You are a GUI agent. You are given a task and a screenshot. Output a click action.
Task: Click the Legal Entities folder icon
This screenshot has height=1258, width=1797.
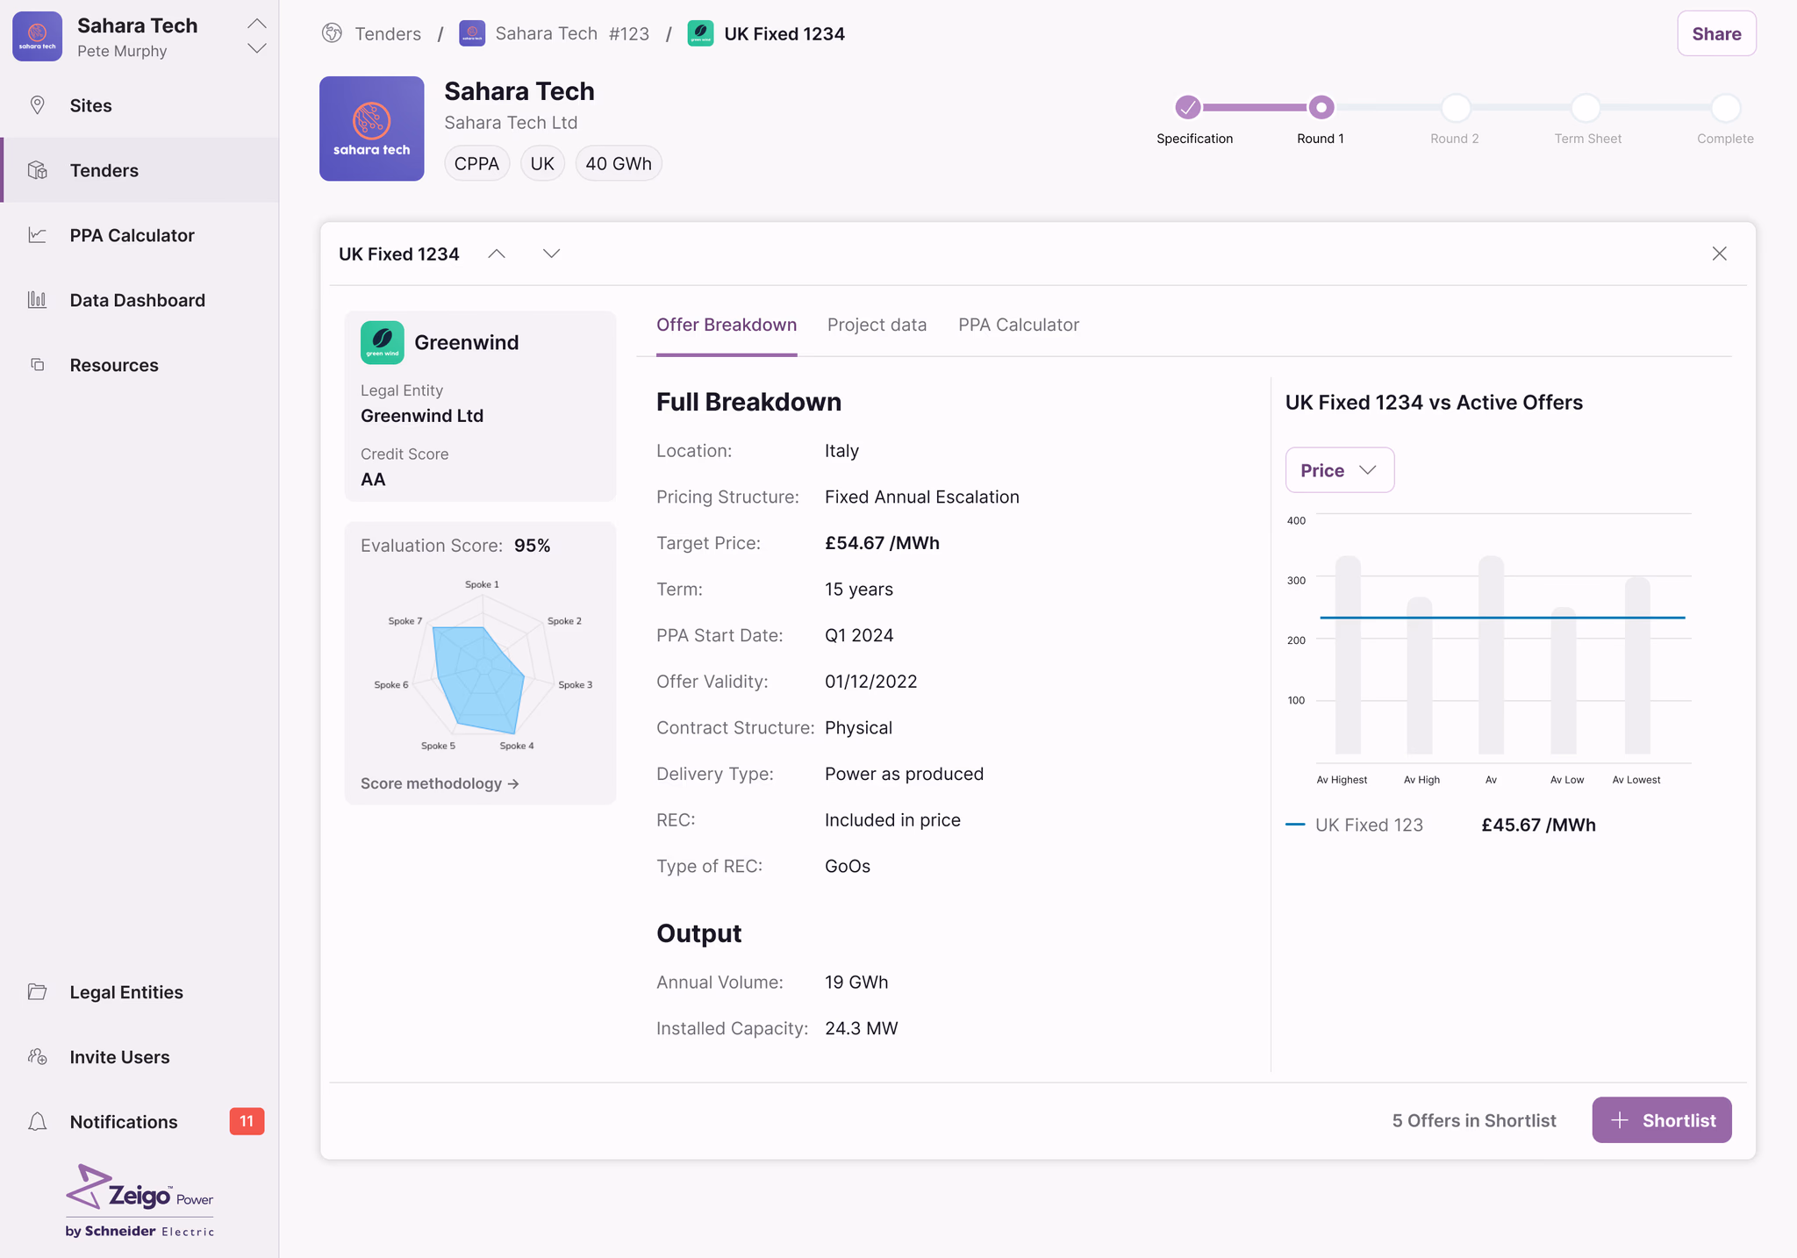(x=37, y=992)
